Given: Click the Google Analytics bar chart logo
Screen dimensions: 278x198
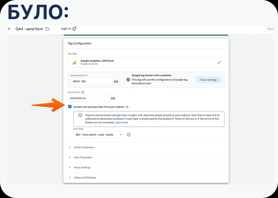Looking at the screenshot, I should pyautogui.click(x=74, y=62).
